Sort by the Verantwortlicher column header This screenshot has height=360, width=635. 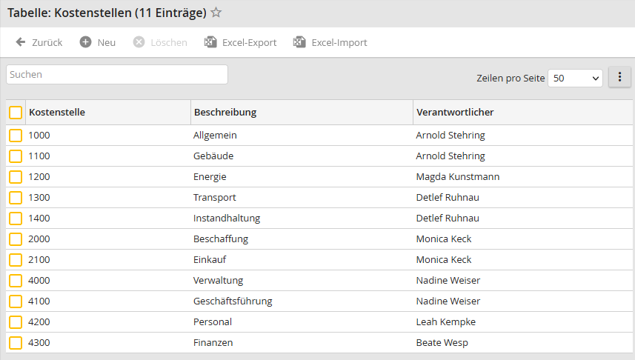click(455, 113)
